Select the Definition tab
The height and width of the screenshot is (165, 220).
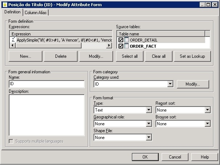(x=12, y=12)
